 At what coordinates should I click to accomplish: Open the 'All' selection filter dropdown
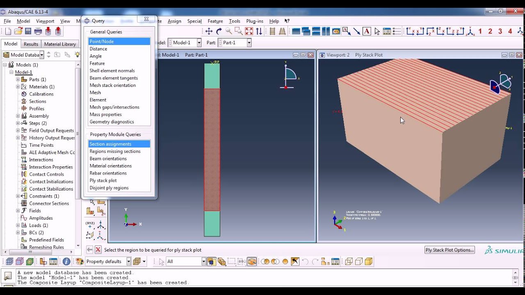tap(203, 261)
